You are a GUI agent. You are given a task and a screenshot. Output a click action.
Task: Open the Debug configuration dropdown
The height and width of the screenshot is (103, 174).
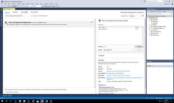point(28,6)
